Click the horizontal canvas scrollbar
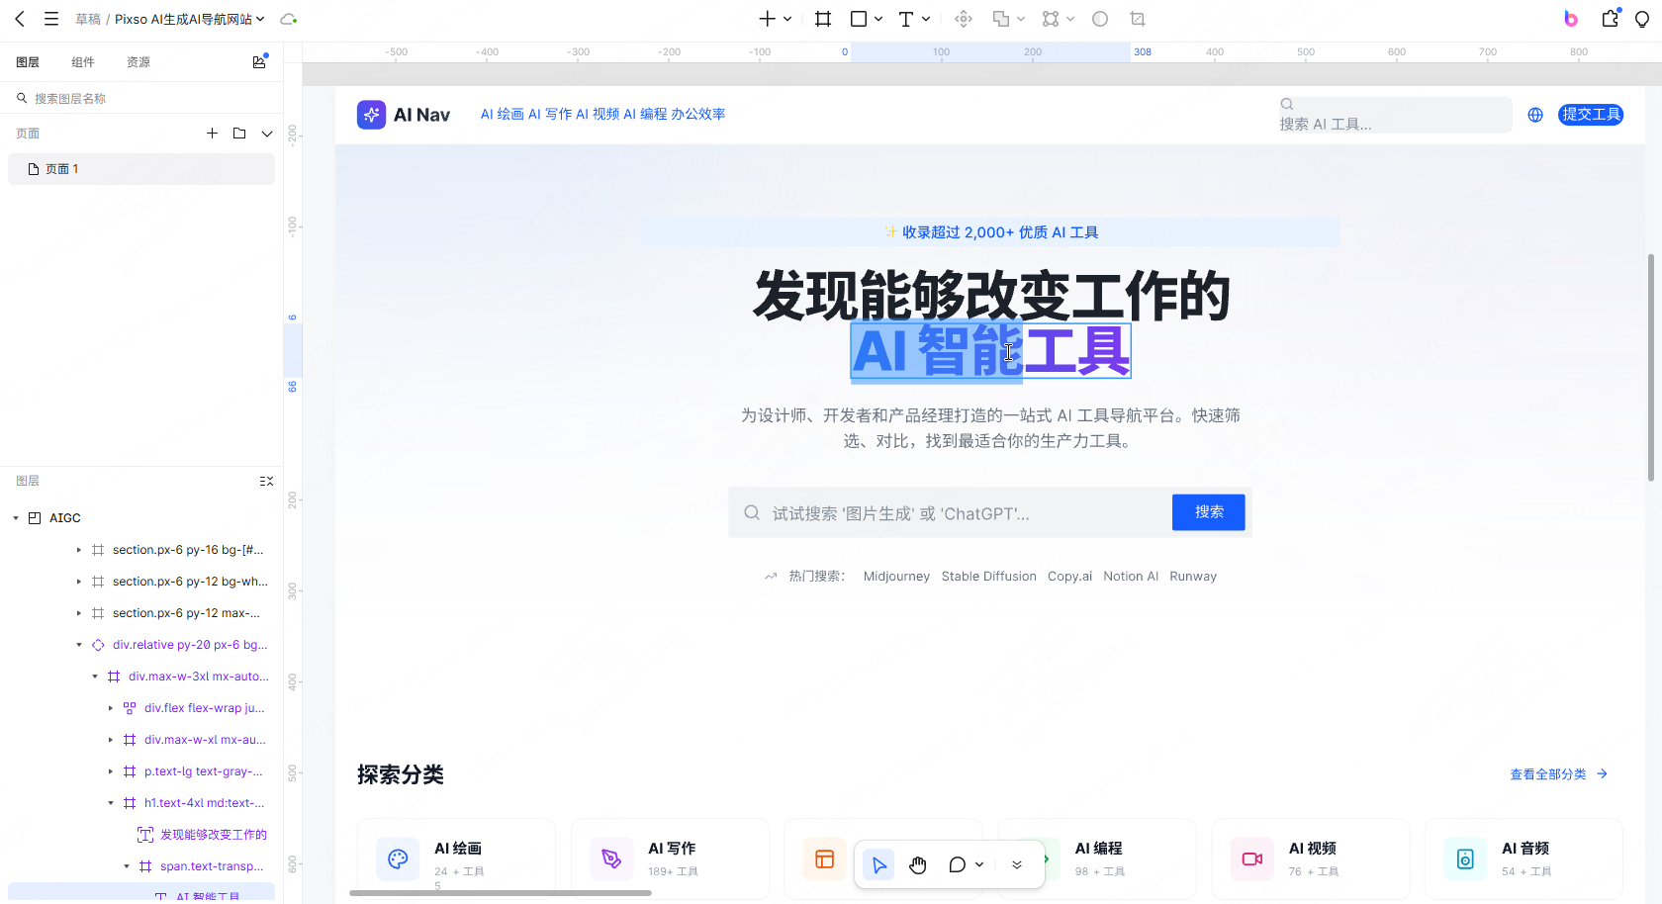This screenshot has width=1662, height=904. 501,893
